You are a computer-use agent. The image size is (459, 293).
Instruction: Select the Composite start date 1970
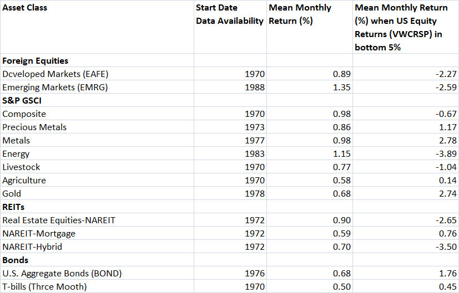254,114
